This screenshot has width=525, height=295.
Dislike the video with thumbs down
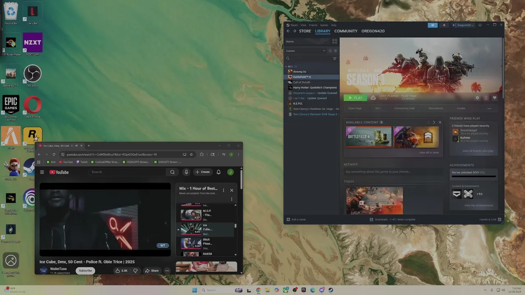[x=135, y=270]
